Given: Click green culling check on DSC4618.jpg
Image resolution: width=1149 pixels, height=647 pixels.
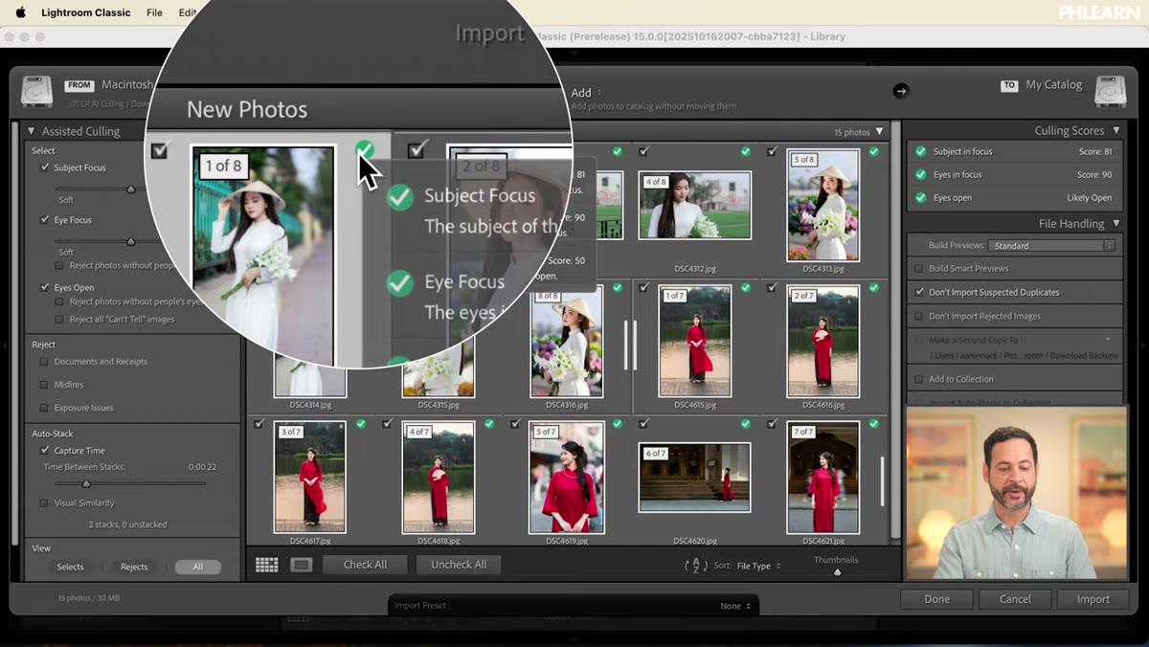Looking at the screenshot, I should tap(488, 423).
